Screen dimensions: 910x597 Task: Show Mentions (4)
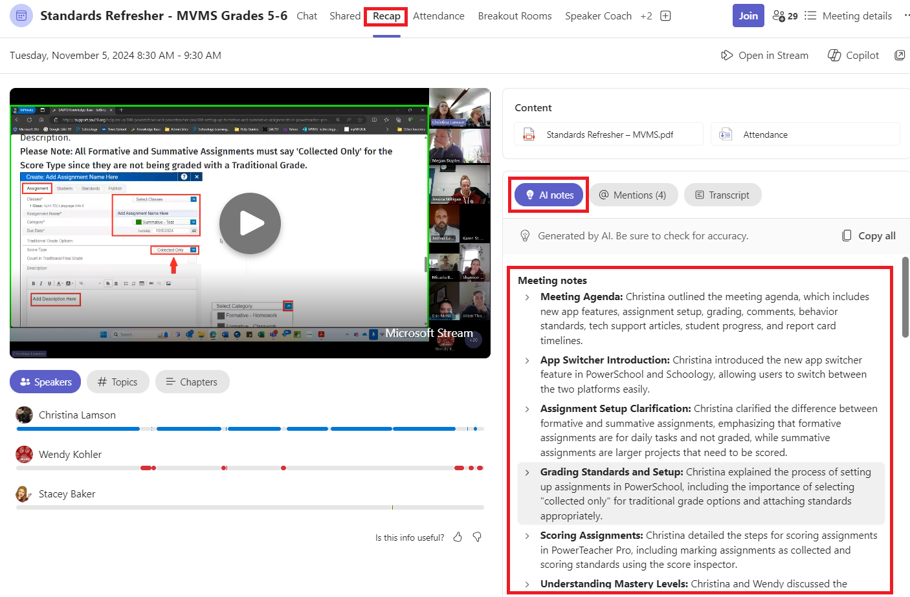pos(633,195)
